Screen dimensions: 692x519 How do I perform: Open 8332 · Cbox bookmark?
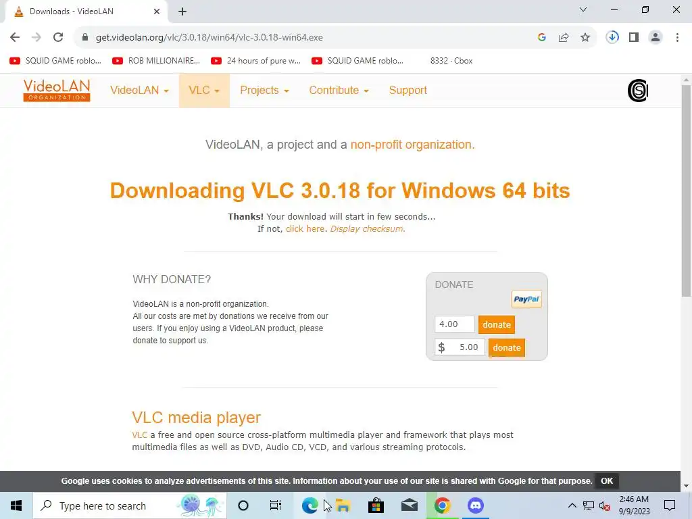451,61
